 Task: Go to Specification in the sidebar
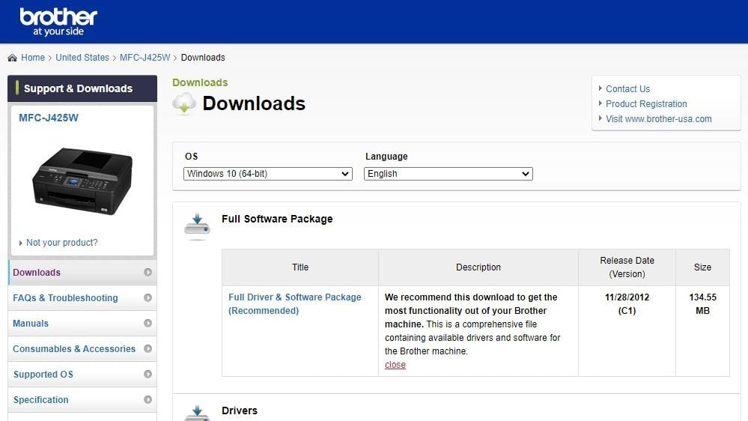[41, 400]
